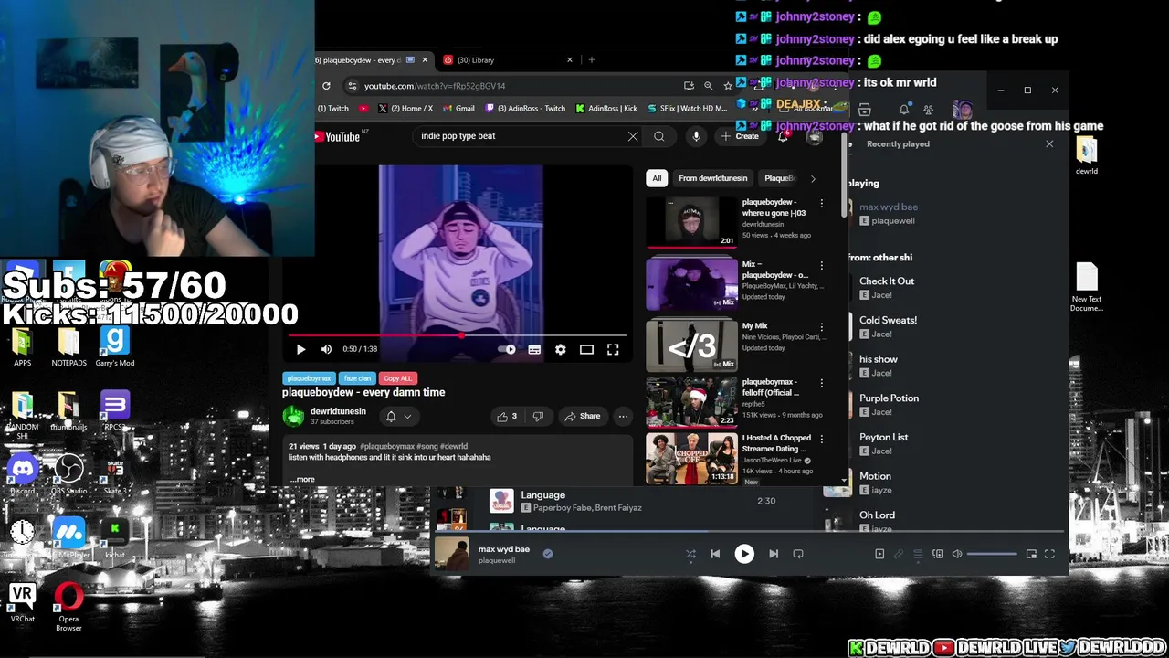
Task: Open the AdinRoss | Kick bookmark
Action: click(606, 109)
